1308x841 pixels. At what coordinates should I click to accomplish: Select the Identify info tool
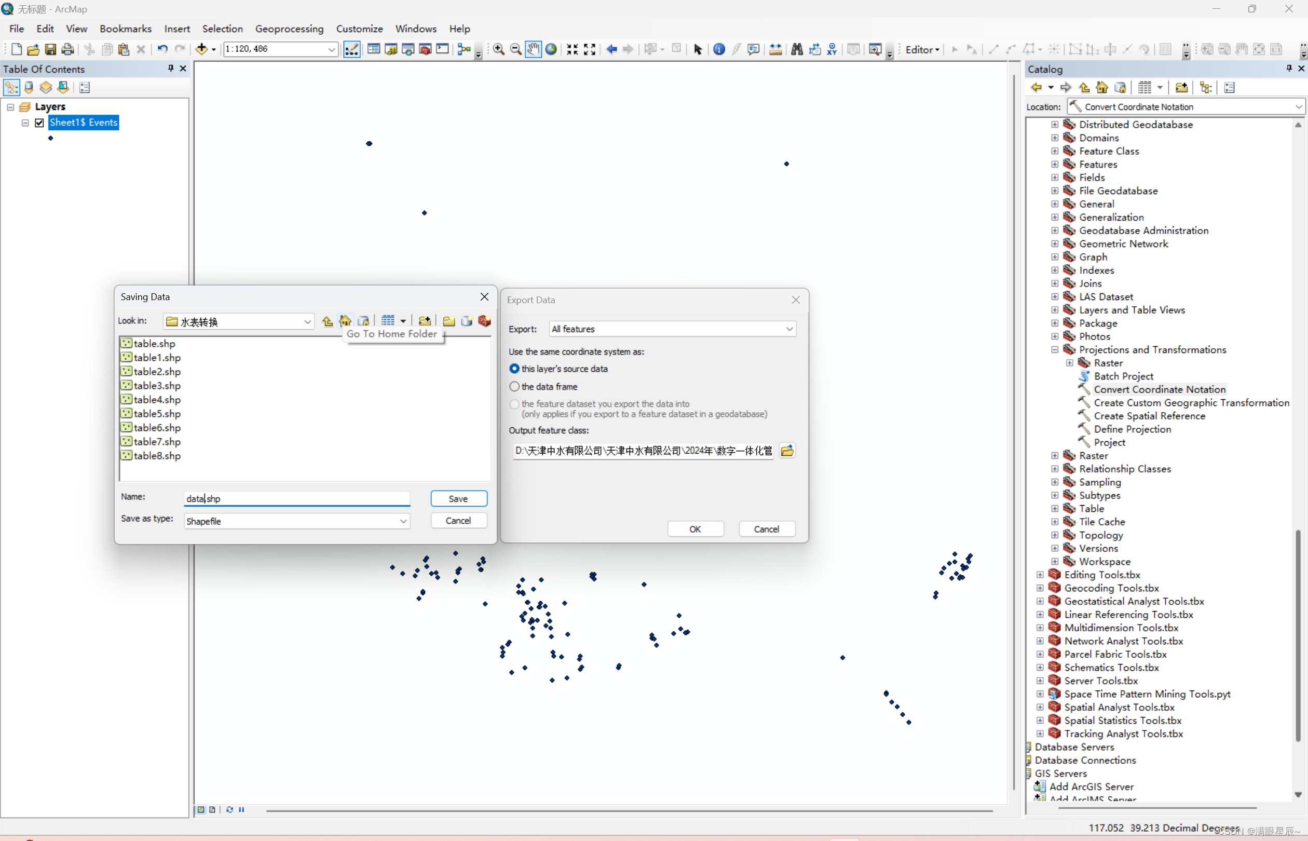[x=719, y=49]
